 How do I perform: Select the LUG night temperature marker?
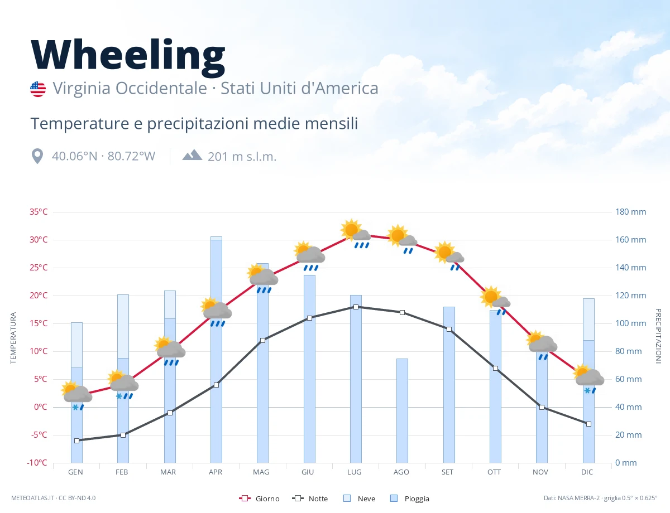pyautogui.click(x=356, y=307)
